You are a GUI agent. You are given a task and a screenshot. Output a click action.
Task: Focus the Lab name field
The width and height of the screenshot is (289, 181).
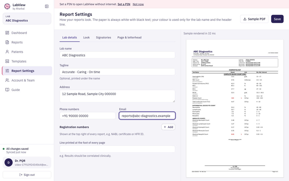point(117,55)
